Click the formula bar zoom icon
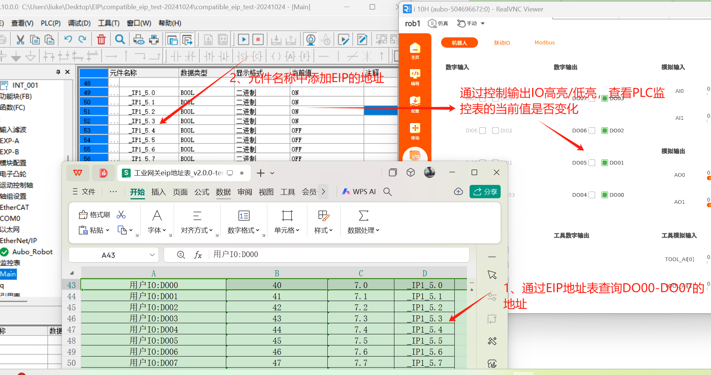This screenshot has width=711, height=375. click(181, 255)
